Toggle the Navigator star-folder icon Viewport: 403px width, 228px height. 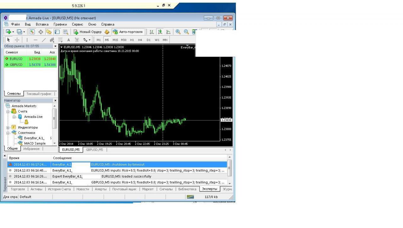click(49, 32)
